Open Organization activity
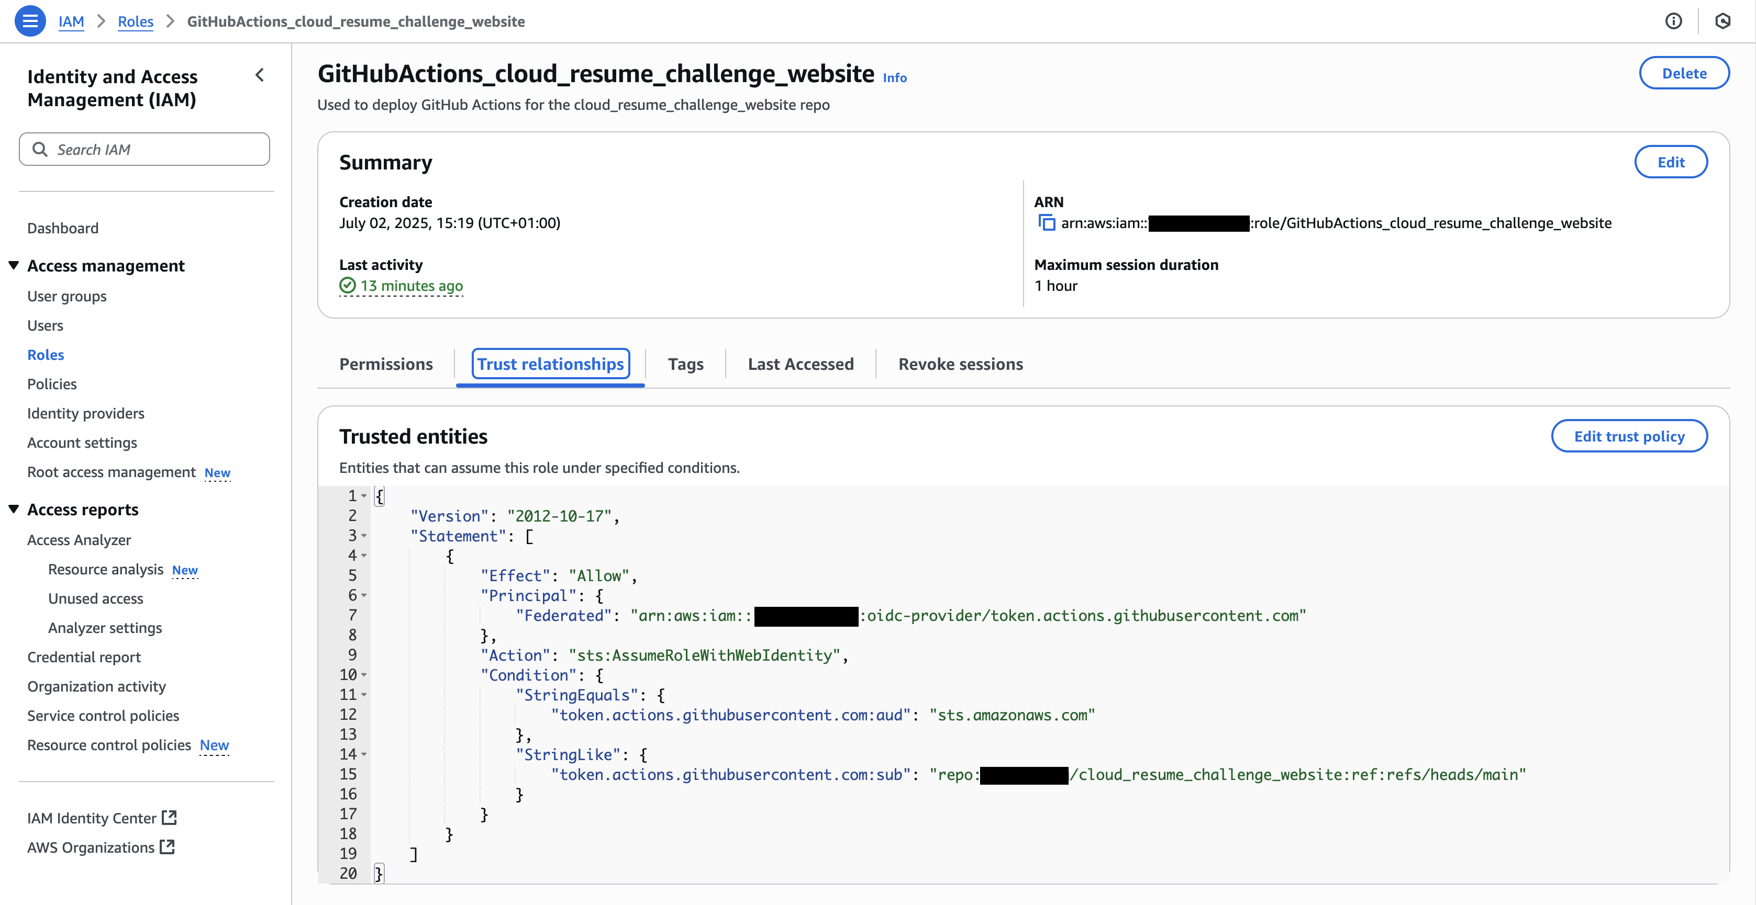This screenshot has height=905, width=1756. pyautogui.click(x=96, y=686)
